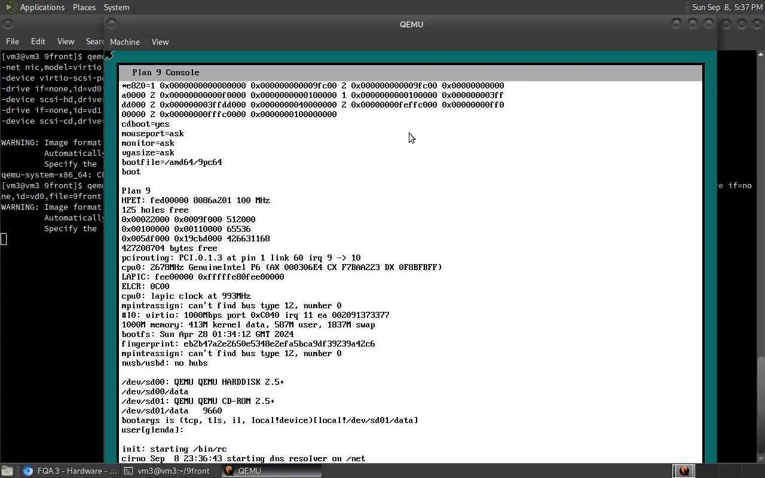765x478 pixels.
Task: Click first '[vm3@vm3 9front]$' terminal prompt
Action: point(42,56)
